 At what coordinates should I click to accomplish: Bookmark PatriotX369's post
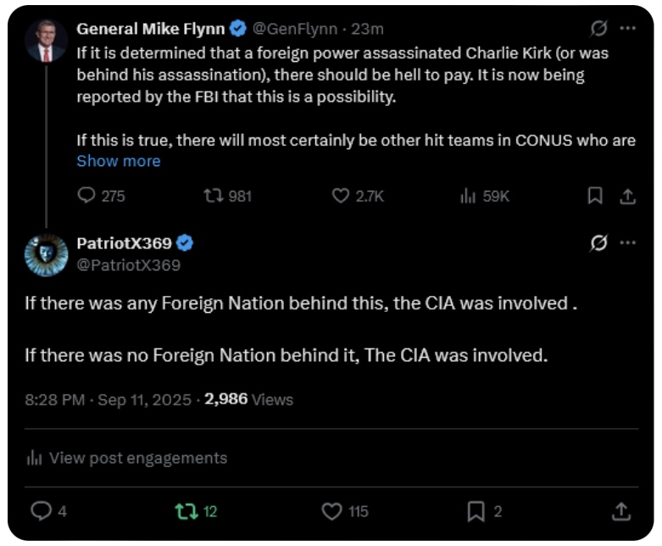(476, 511)
